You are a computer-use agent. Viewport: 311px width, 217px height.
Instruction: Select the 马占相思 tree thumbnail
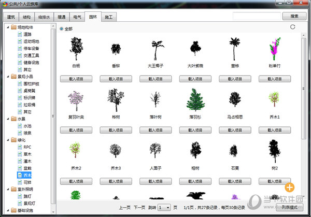[x=235, y=99]
